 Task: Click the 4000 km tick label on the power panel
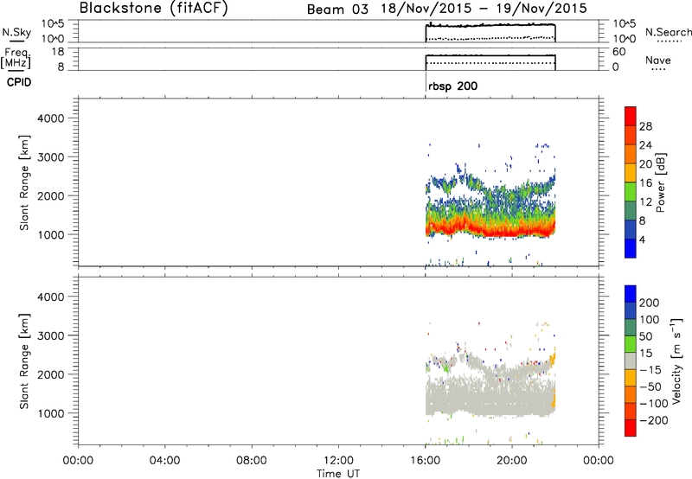(x=51, y=118)
